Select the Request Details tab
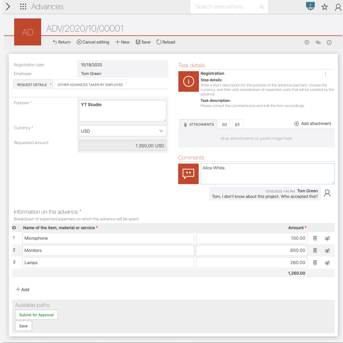Viewport: 343px width, 343px height. coord(32,85)
